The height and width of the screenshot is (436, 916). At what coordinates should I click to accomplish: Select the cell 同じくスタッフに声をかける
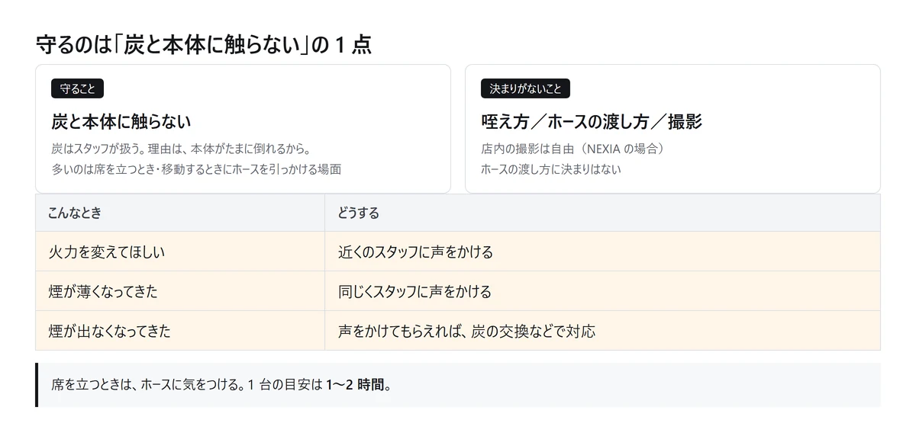click(602, 291)
